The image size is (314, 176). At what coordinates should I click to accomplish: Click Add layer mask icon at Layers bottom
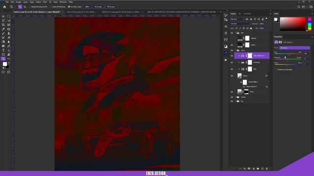pos(249,169)
